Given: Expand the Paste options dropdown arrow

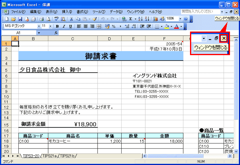Looking at the screenshot, I should point(89,19).
